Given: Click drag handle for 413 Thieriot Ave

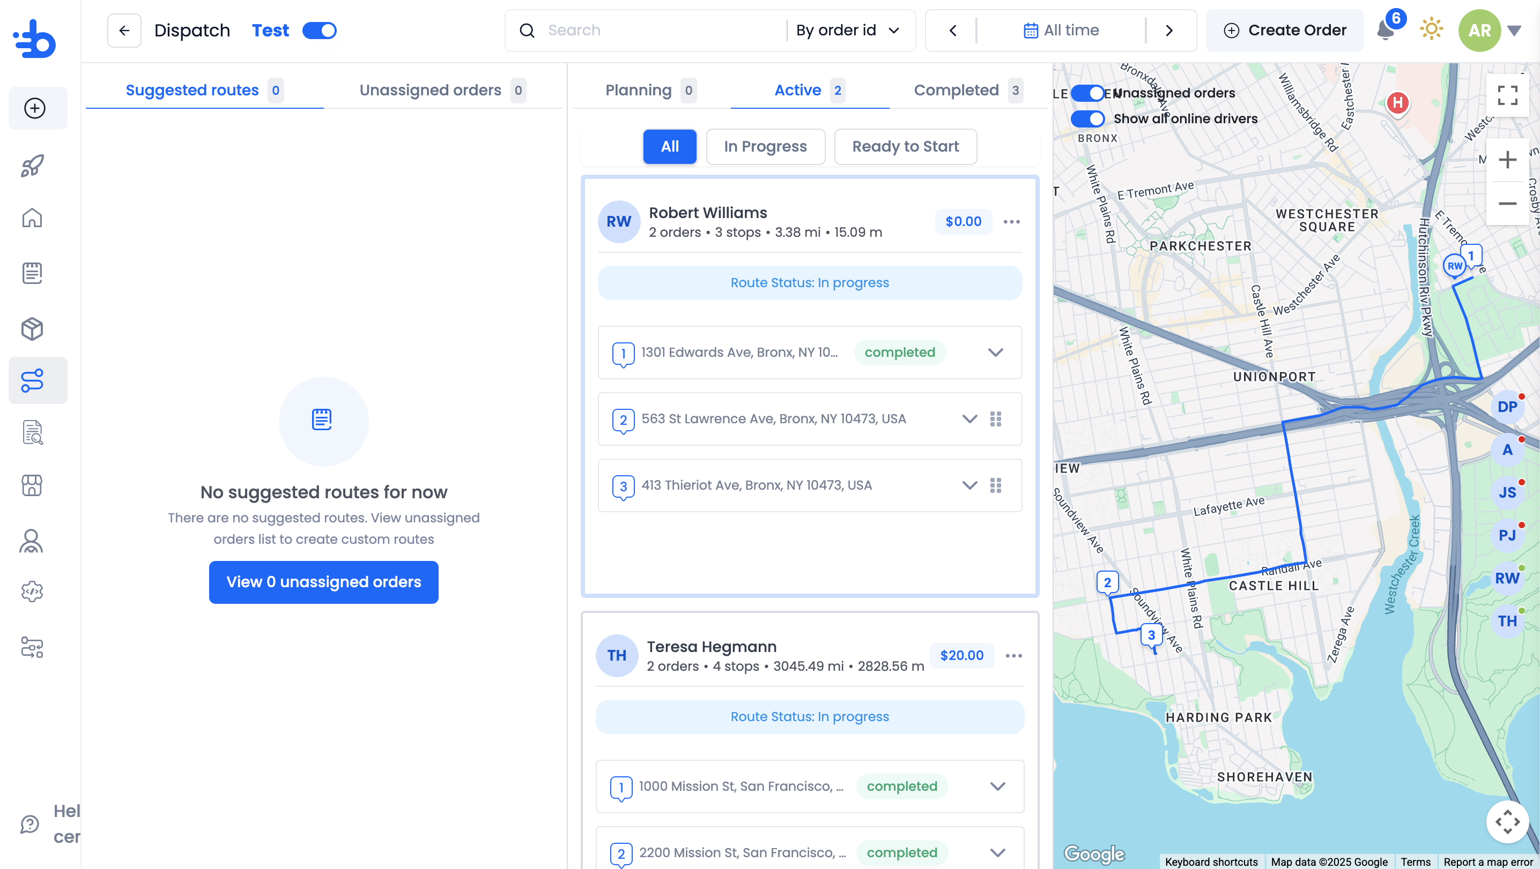Looking at the screenshot, I should point(996,485).
